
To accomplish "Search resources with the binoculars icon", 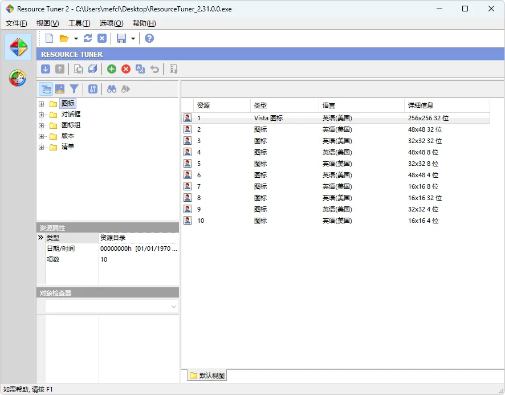I will click(x=112, y=89).
